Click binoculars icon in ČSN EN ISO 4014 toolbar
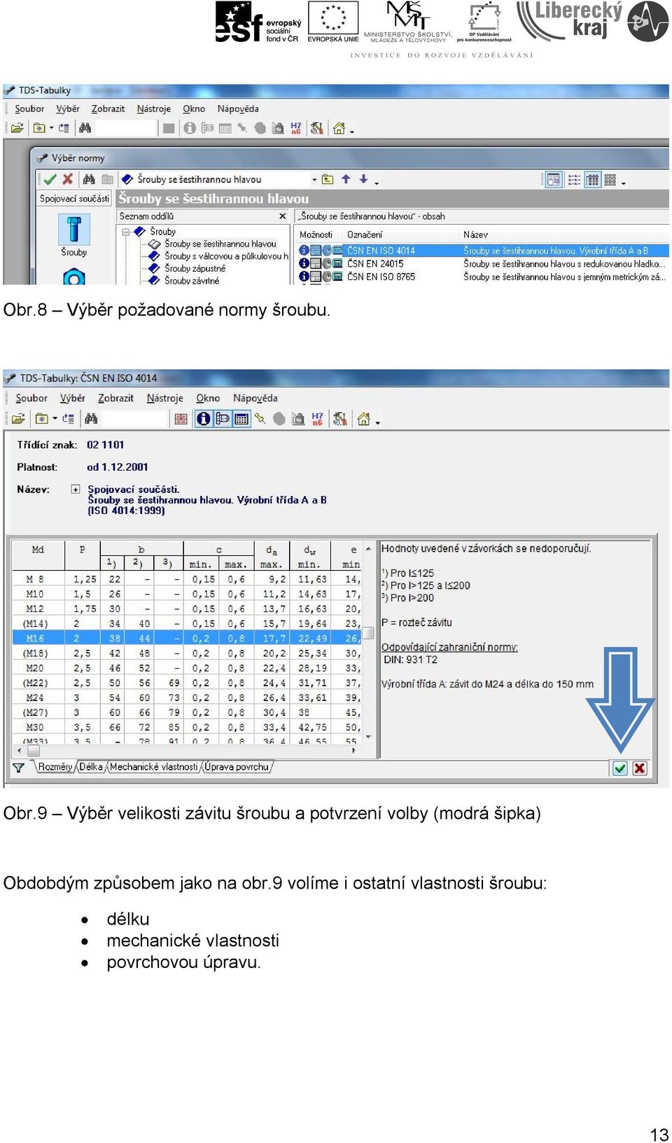This screenshot has width=672, height=1143. (91, 419)
